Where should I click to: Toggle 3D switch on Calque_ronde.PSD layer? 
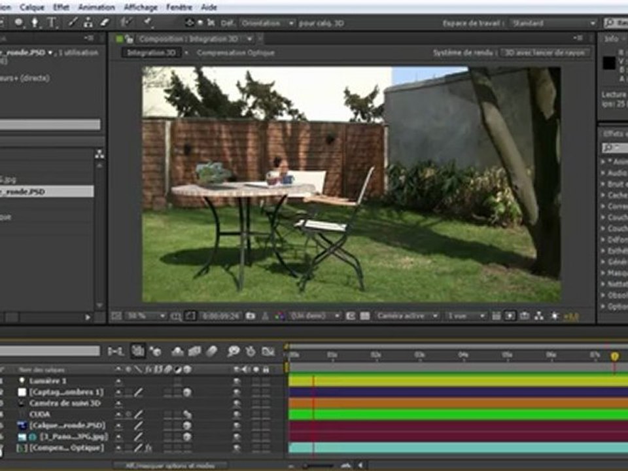click(187, 426)
